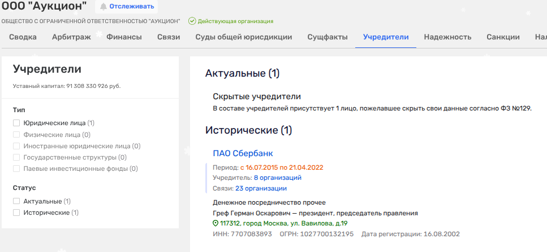This screenshot has width=547, height=252.
Task: Select the Санкции tab
Action: (503, 37)
